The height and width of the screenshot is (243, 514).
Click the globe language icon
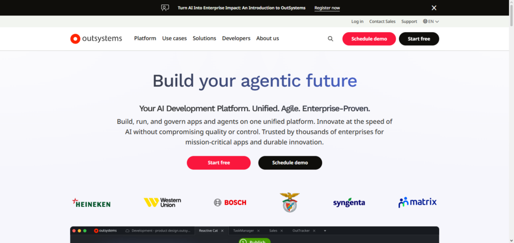(x=425, y=22)
